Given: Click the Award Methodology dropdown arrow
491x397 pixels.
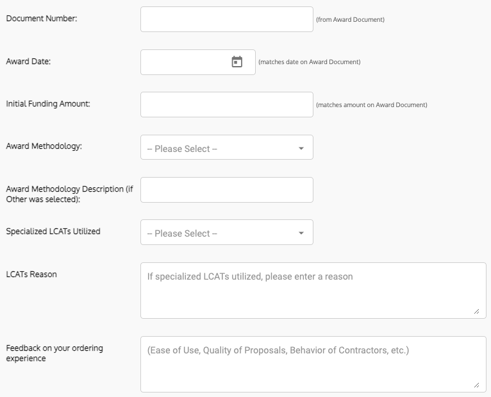Looking at the screenshot, I should pos(301,148).
